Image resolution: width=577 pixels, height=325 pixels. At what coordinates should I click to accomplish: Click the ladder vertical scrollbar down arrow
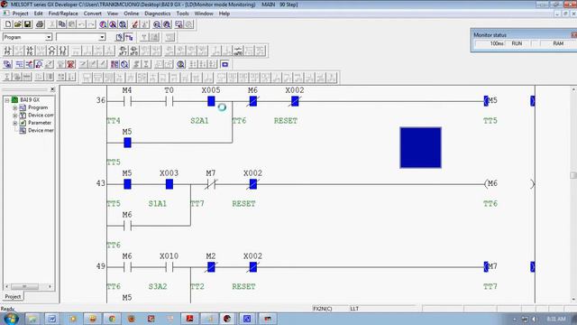coord(573,300)
